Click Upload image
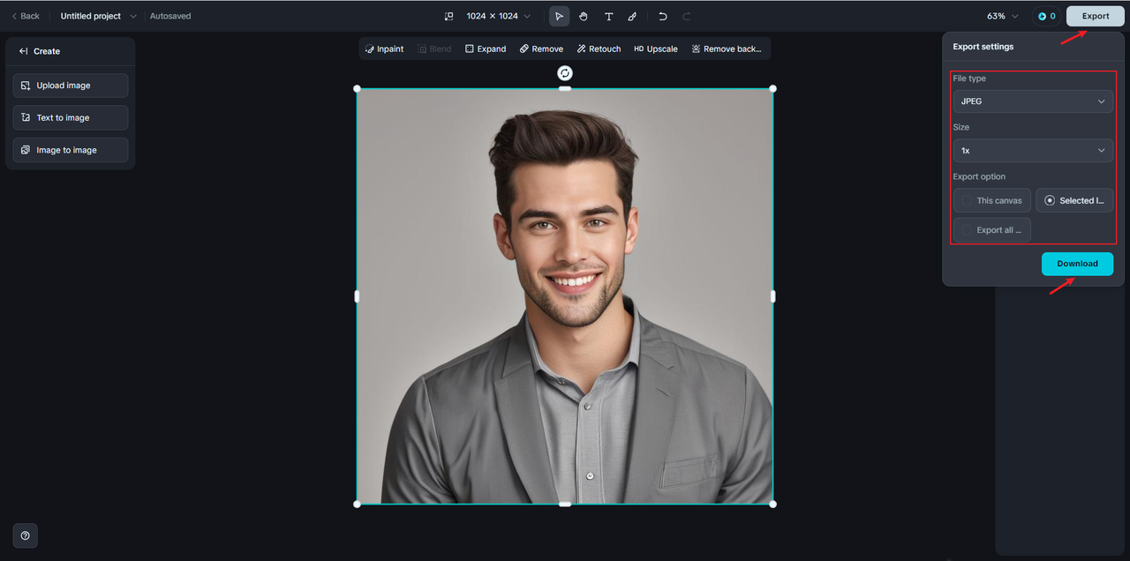Viewport: 1130px width, 561px height. point(71,86)
